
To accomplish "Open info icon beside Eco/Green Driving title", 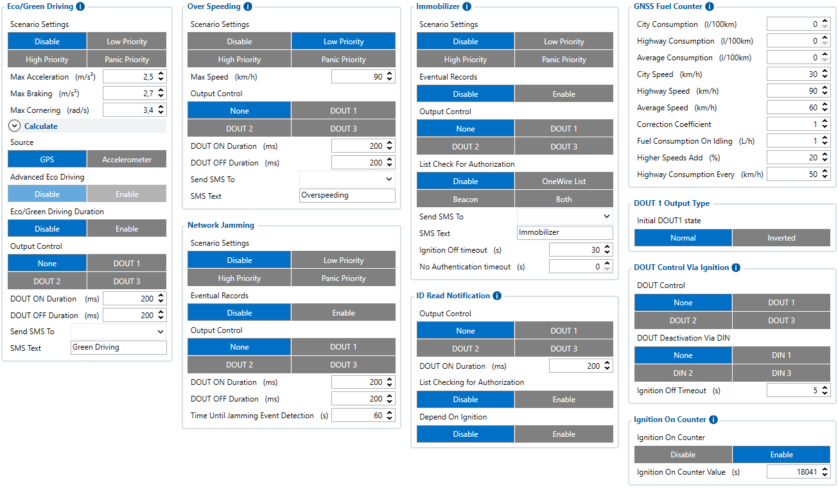I will (80, 6).
